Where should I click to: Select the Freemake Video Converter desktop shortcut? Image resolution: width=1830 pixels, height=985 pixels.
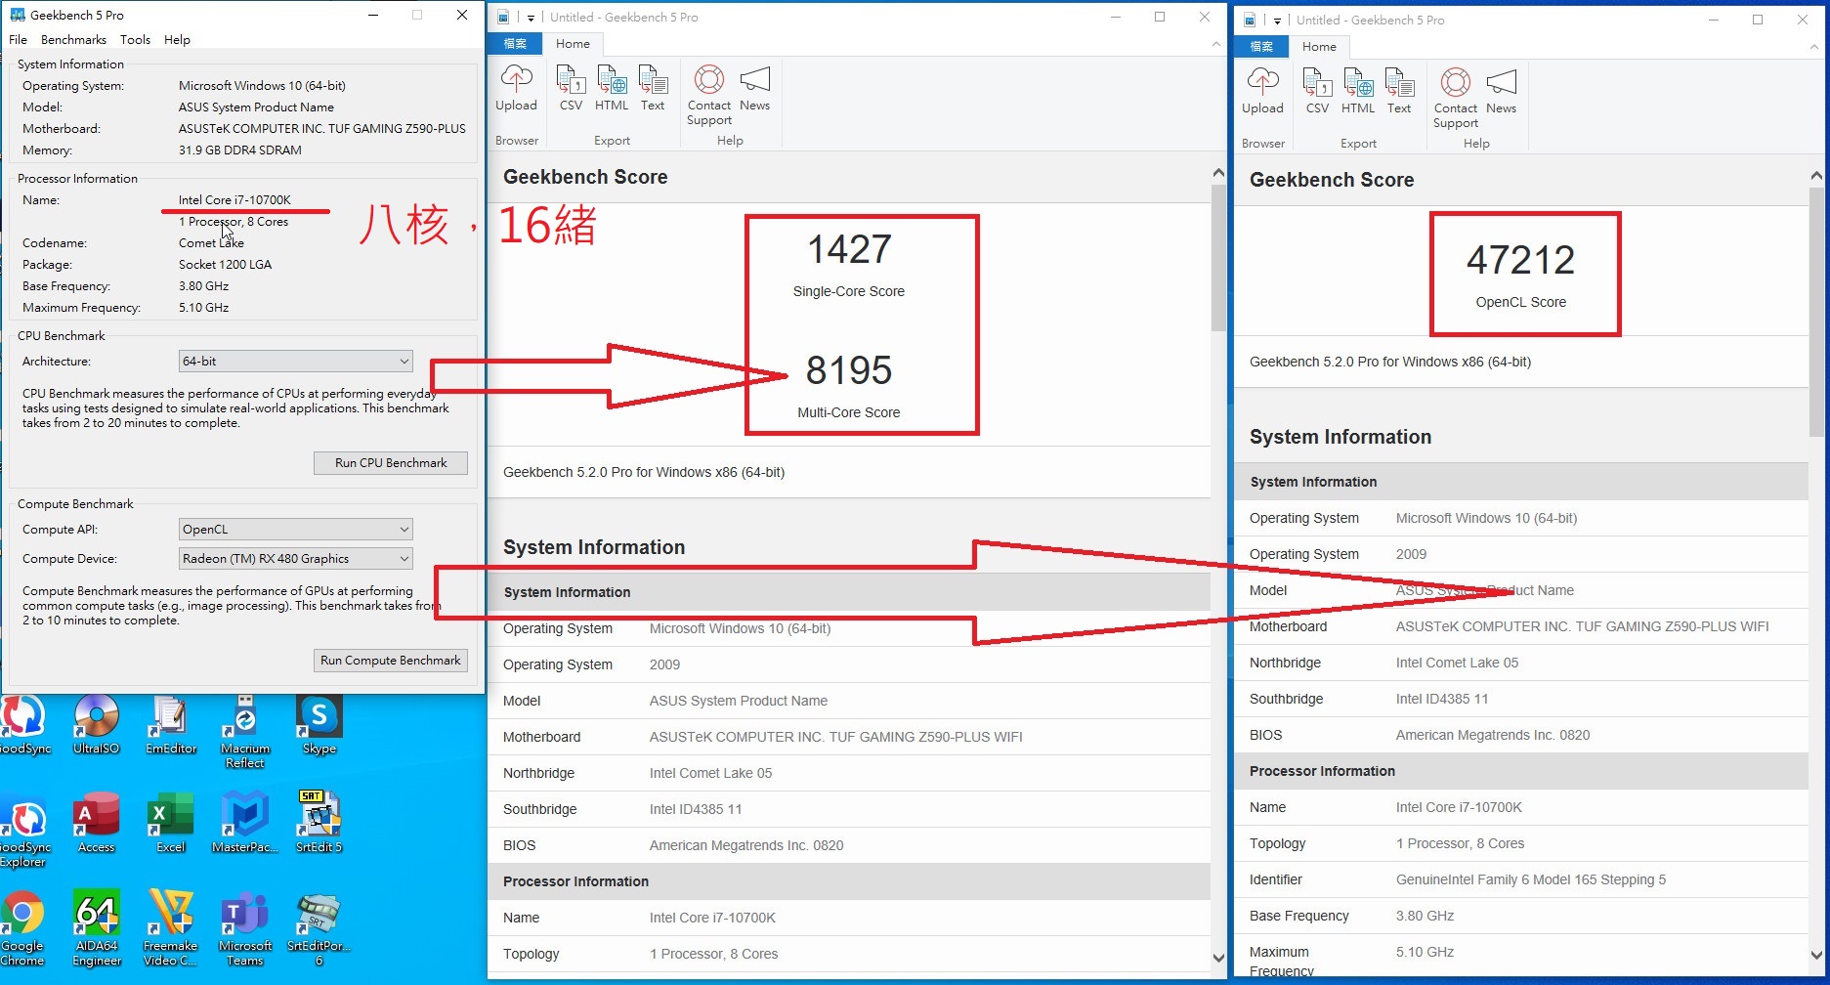(x=171, y=928)
